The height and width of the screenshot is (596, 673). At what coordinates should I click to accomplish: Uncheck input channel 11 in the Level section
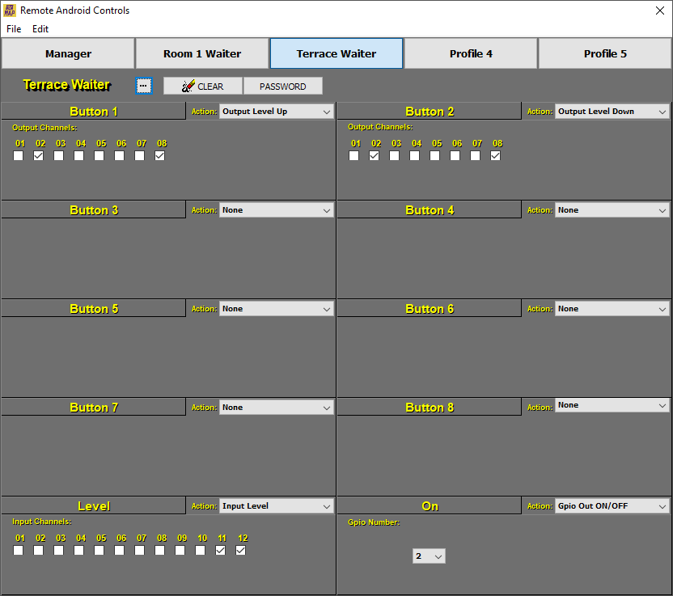(220, 550)
